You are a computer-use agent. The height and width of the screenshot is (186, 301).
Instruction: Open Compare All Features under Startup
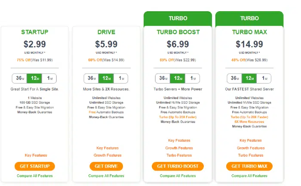(x=34, y=176)
